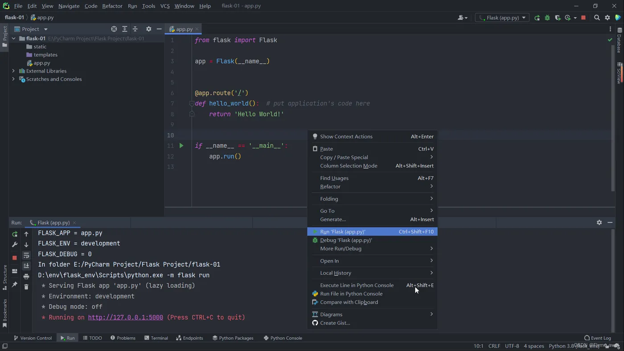Open Project panel options gear
The width and height of the screenshot is (624, 351).
[x=149, y=29]
